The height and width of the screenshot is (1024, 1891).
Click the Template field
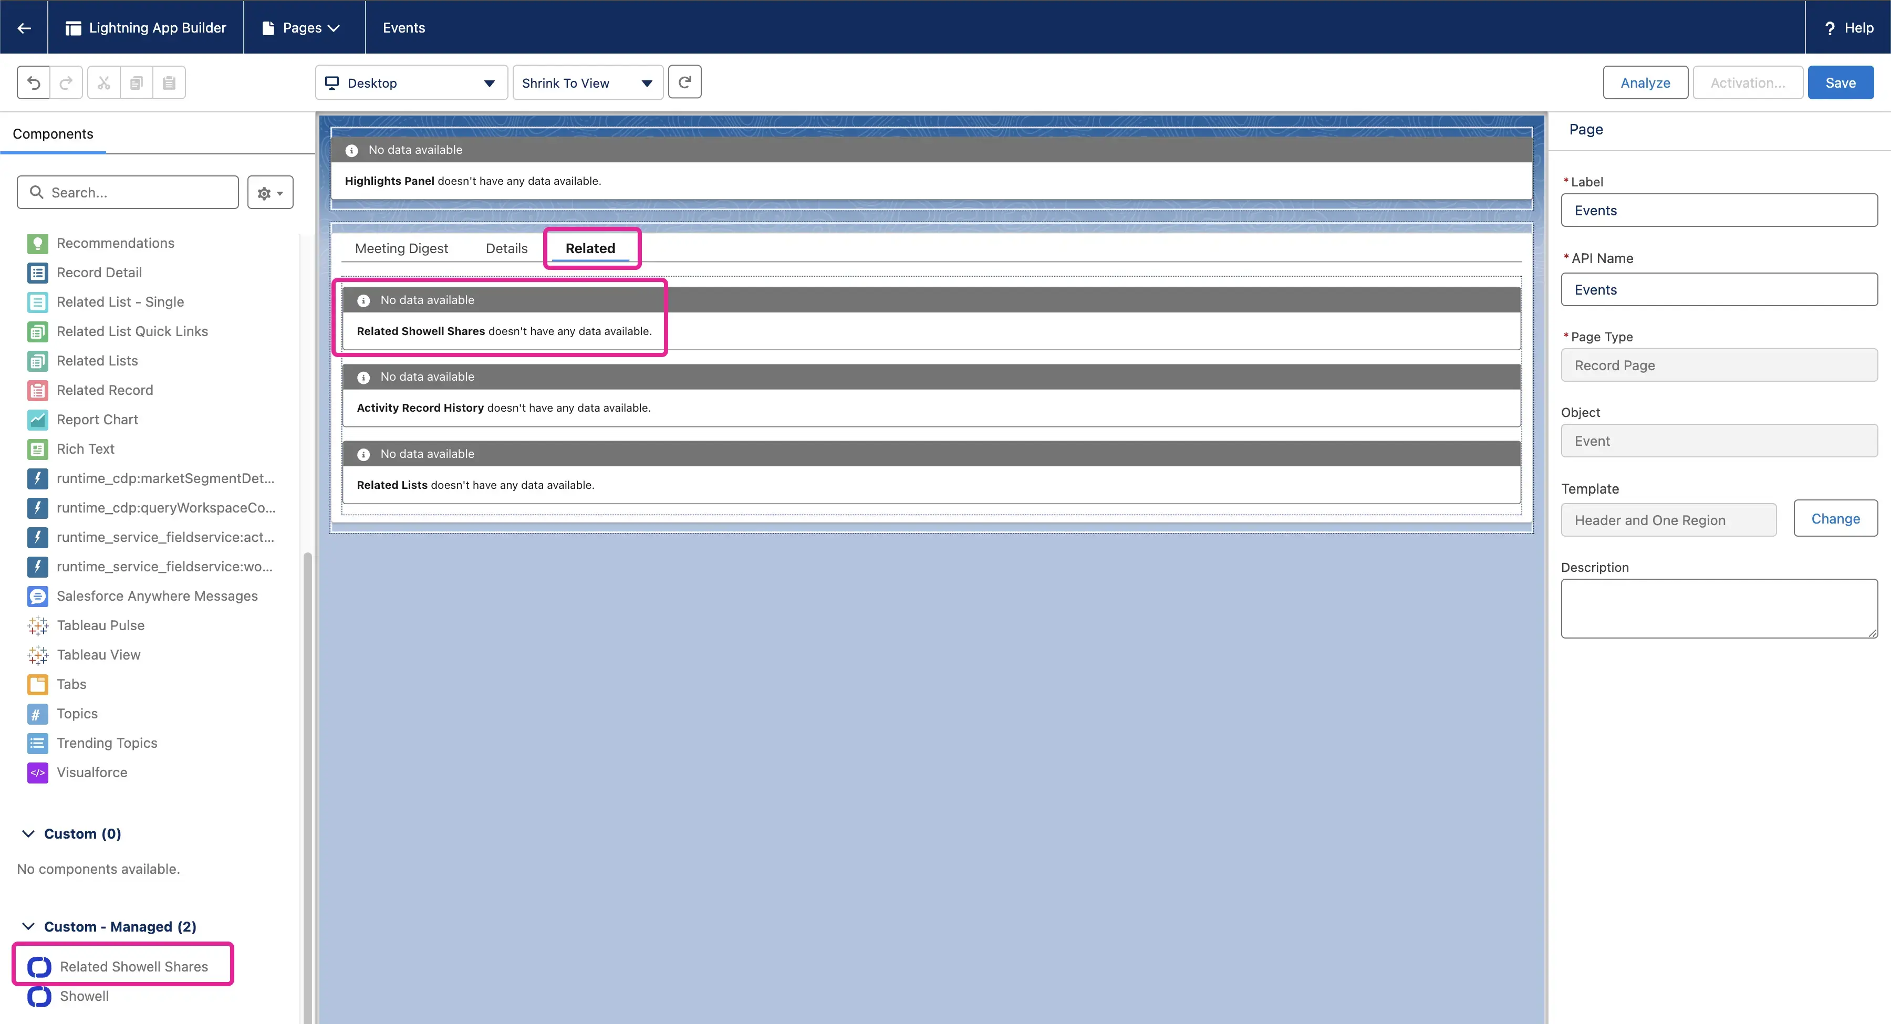[1668, 520]
